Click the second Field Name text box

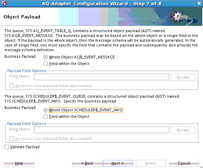click(101, 130)
